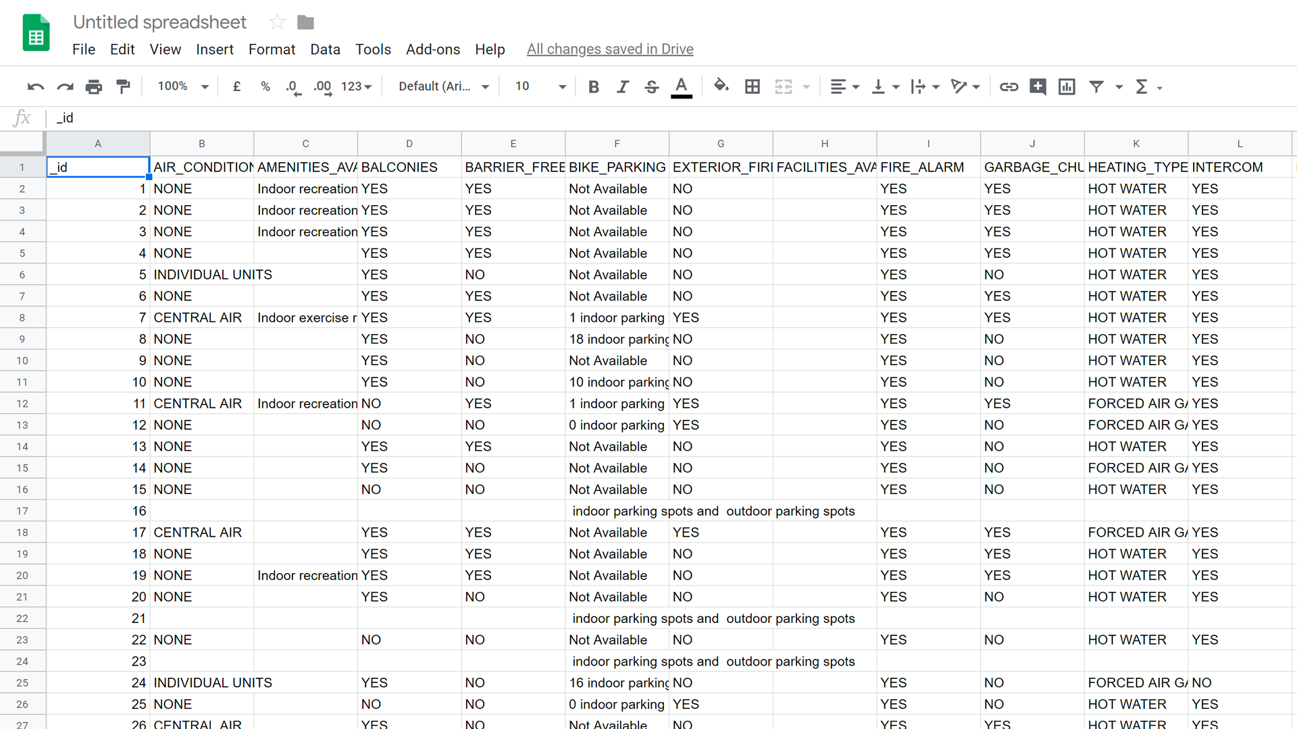The image size is (1297, 729).
Task: Toggle strikethrough formatting
Action: tap(652, 86)
